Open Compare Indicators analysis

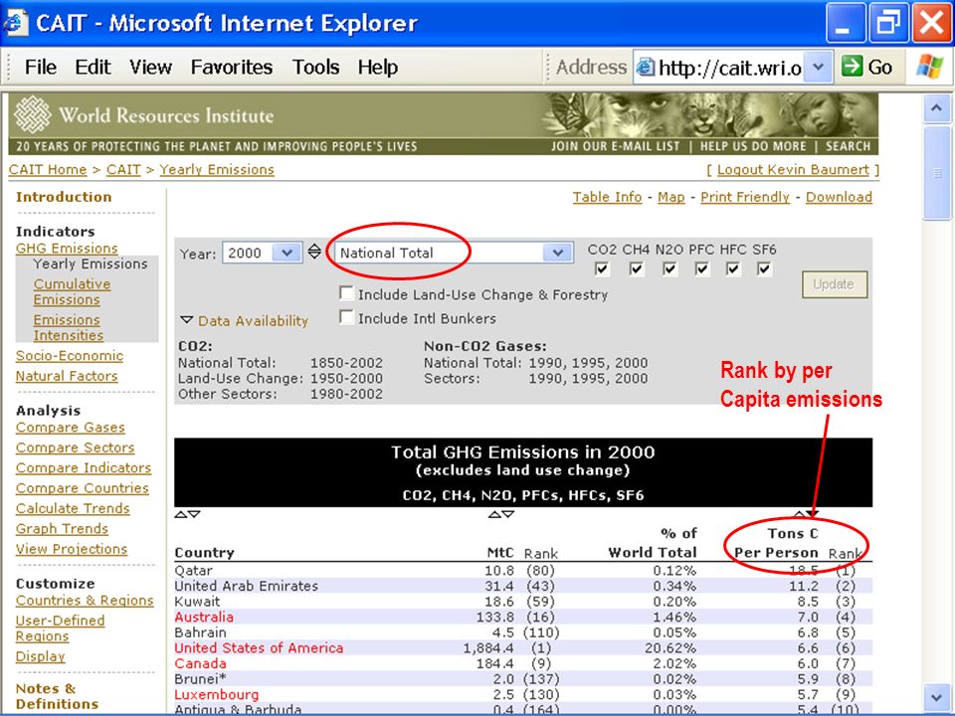tap(84, 468)
